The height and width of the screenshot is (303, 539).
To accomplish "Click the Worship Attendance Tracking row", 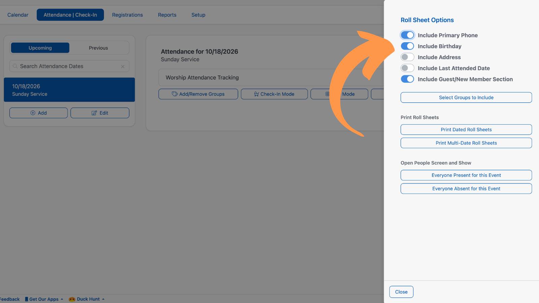I will tap(271, 77).
